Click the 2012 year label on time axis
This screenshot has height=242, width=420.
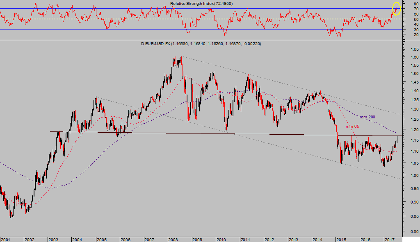coord(269,239)
